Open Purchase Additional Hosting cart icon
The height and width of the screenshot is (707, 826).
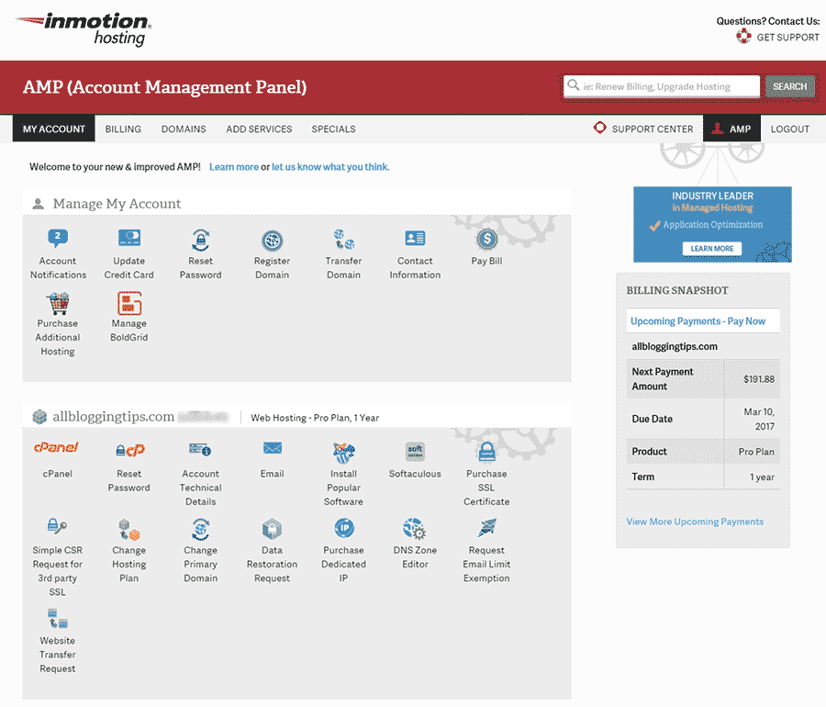coord(58,303)
